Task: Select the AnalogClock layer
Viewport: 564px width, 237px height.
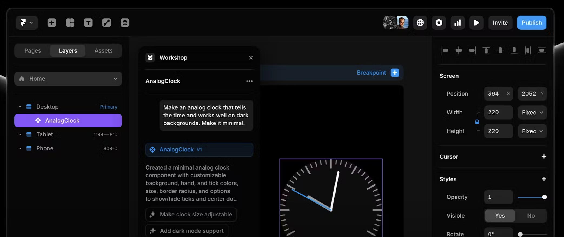Action: point(68,121)
